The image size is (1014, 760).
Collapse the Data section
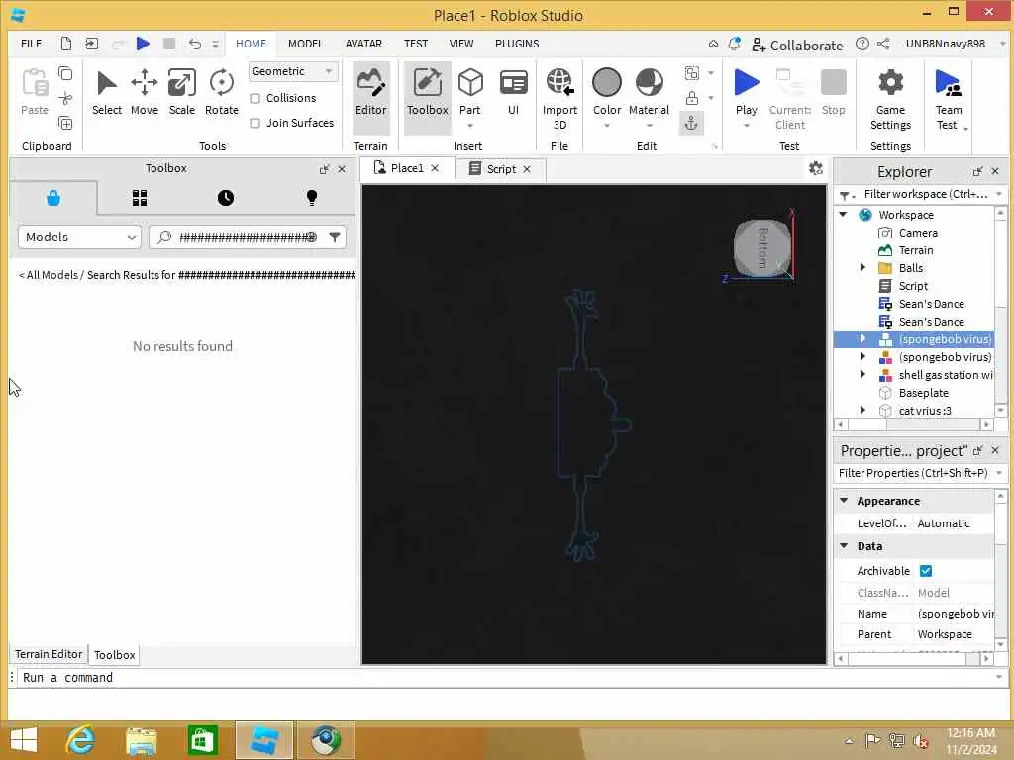[844, 546]
